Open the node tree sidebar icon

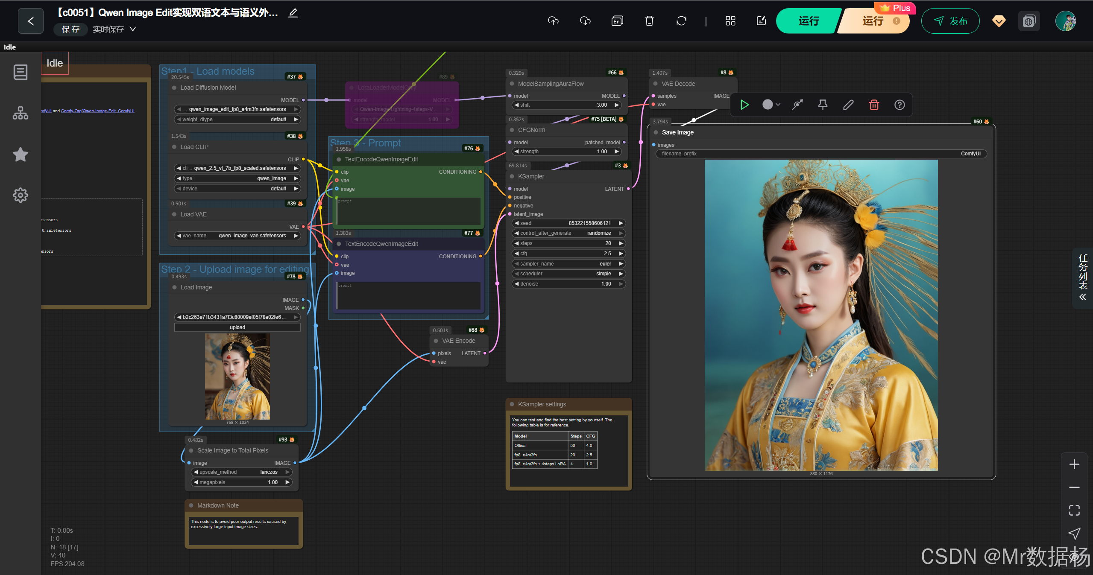(21, 113)
